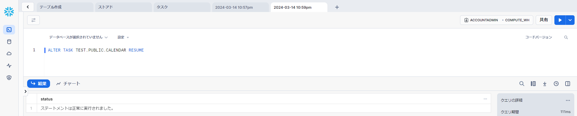Open the filter settings button
Screen dimensions: 577x116
[33, 20]
